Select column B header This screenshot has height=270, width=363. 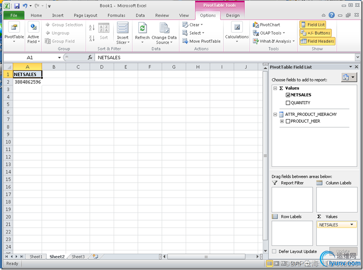[54, 67]
